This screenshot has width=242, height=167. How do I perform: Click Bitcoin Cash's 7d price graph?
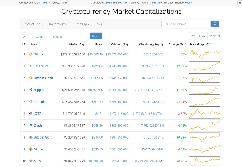pyautogui.click(x=205, y=78)
